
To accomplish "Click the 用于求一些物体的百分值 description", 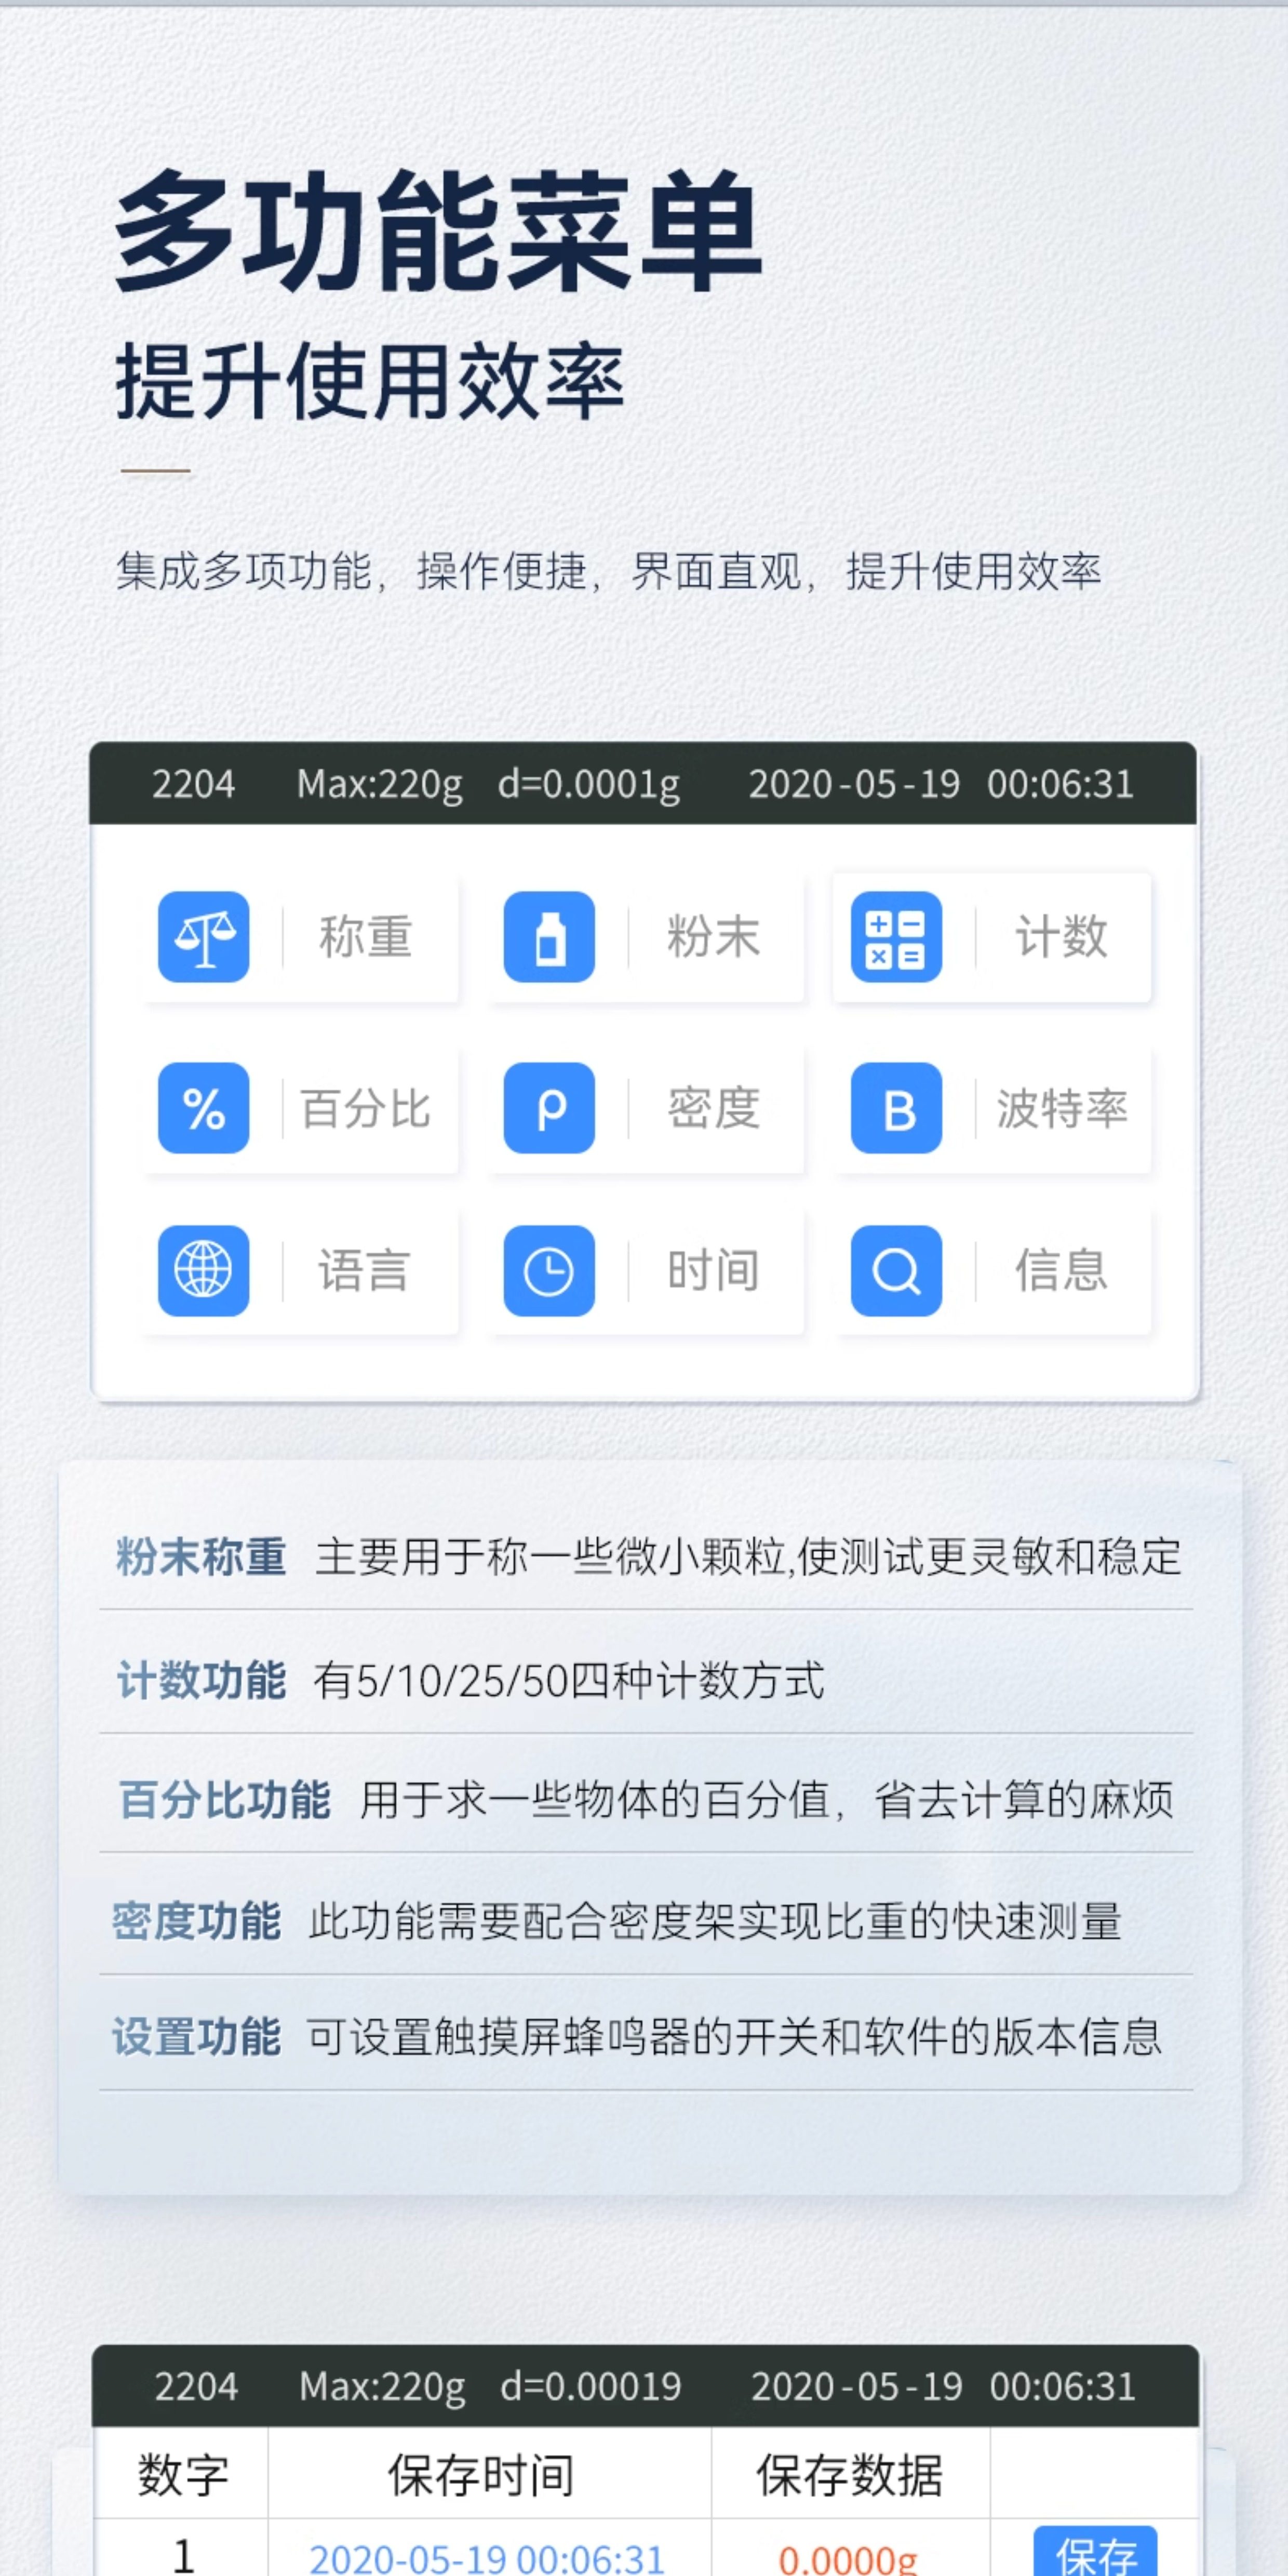I will pyautogui.click(x=766, y=1800).
